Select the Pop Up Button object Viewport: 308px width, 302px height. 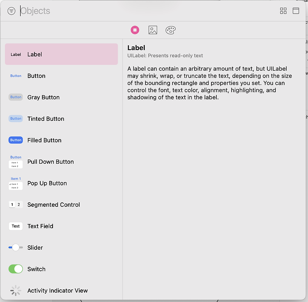coord(61,183)
